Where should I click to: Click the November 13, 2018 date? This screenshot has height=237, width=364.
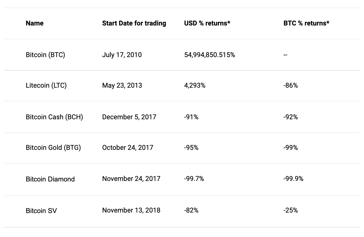pyautogui.click(x=131, y=210)
